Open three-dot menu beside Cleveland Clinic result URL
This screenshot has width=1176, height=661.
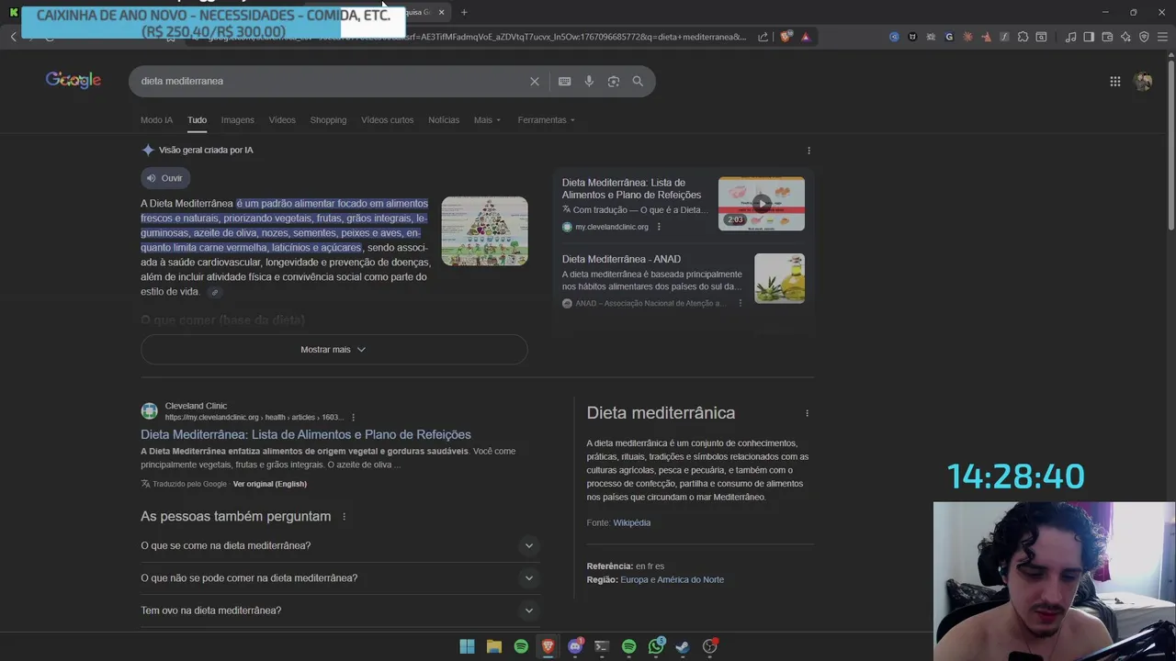point(353,418)
